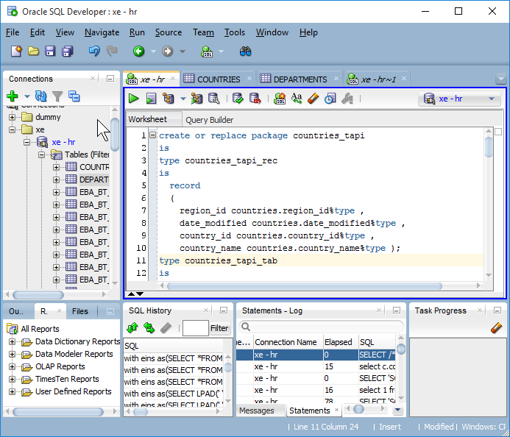Click the Schema Browser icon in Connections

(x=74, y=96)
